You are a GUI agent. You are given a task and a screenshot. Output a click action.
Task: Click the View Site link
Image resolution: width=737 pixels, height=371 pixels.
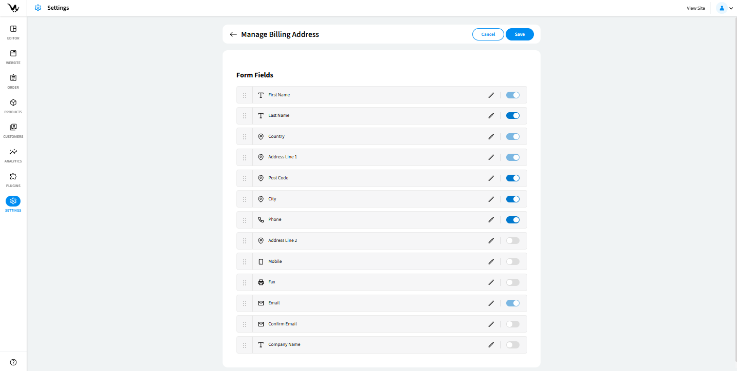(x=695, y=8)
